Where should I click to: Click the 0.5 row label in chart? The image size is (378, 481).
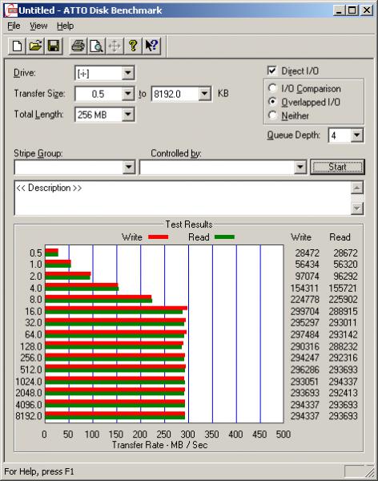[35, 253]
